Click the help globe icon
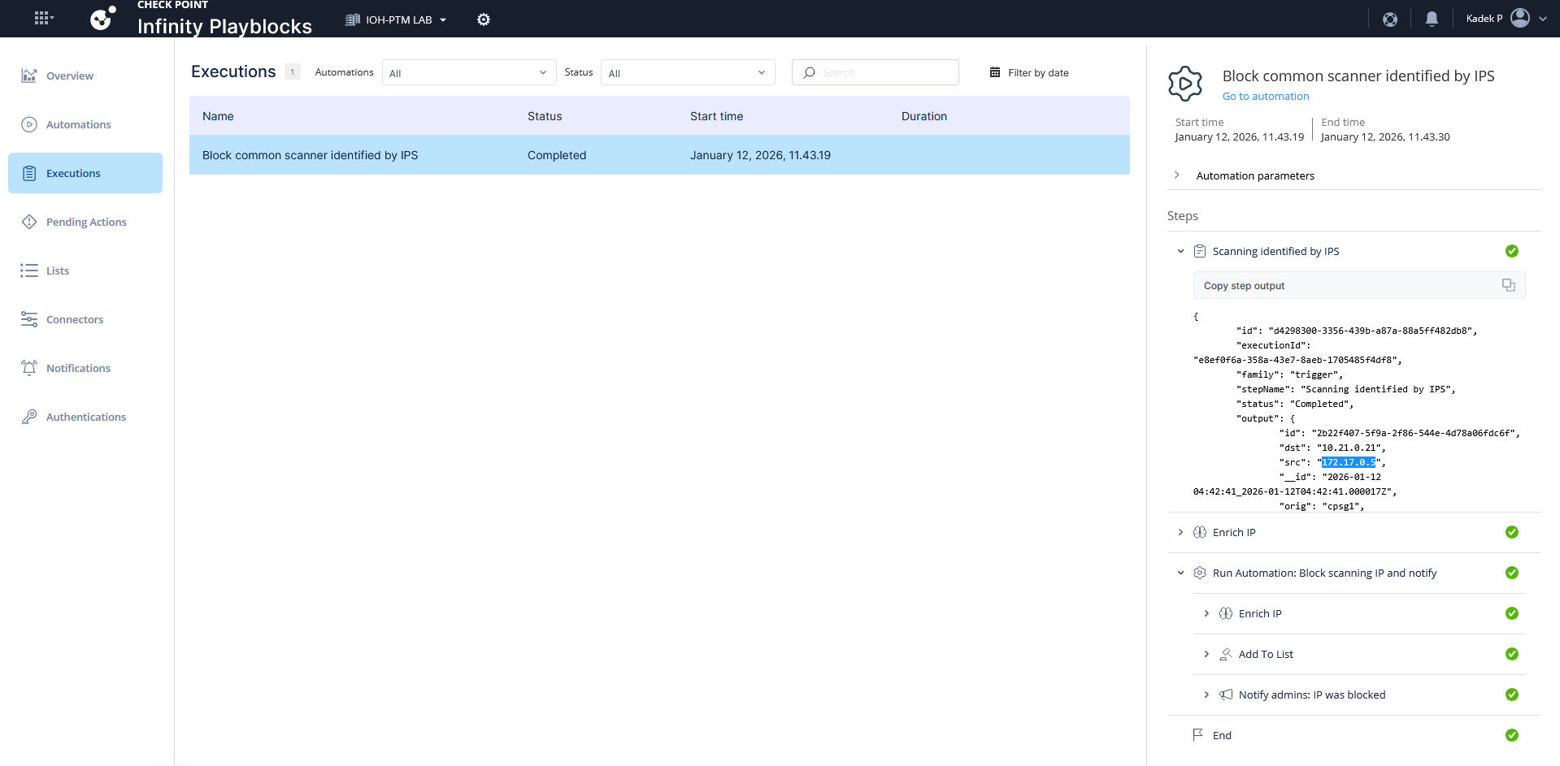1560x766 pixels. point(1390,19)
